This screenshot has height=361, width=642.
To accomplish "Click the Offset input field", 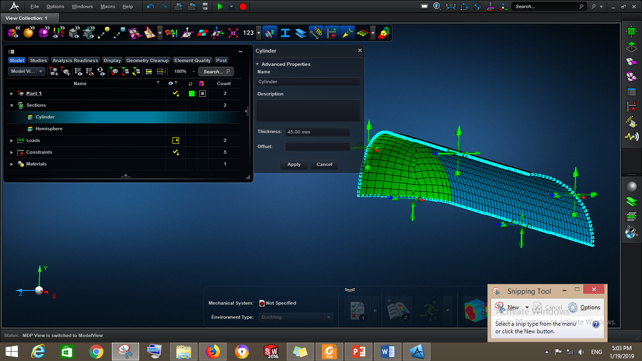I will coord(318,147).
